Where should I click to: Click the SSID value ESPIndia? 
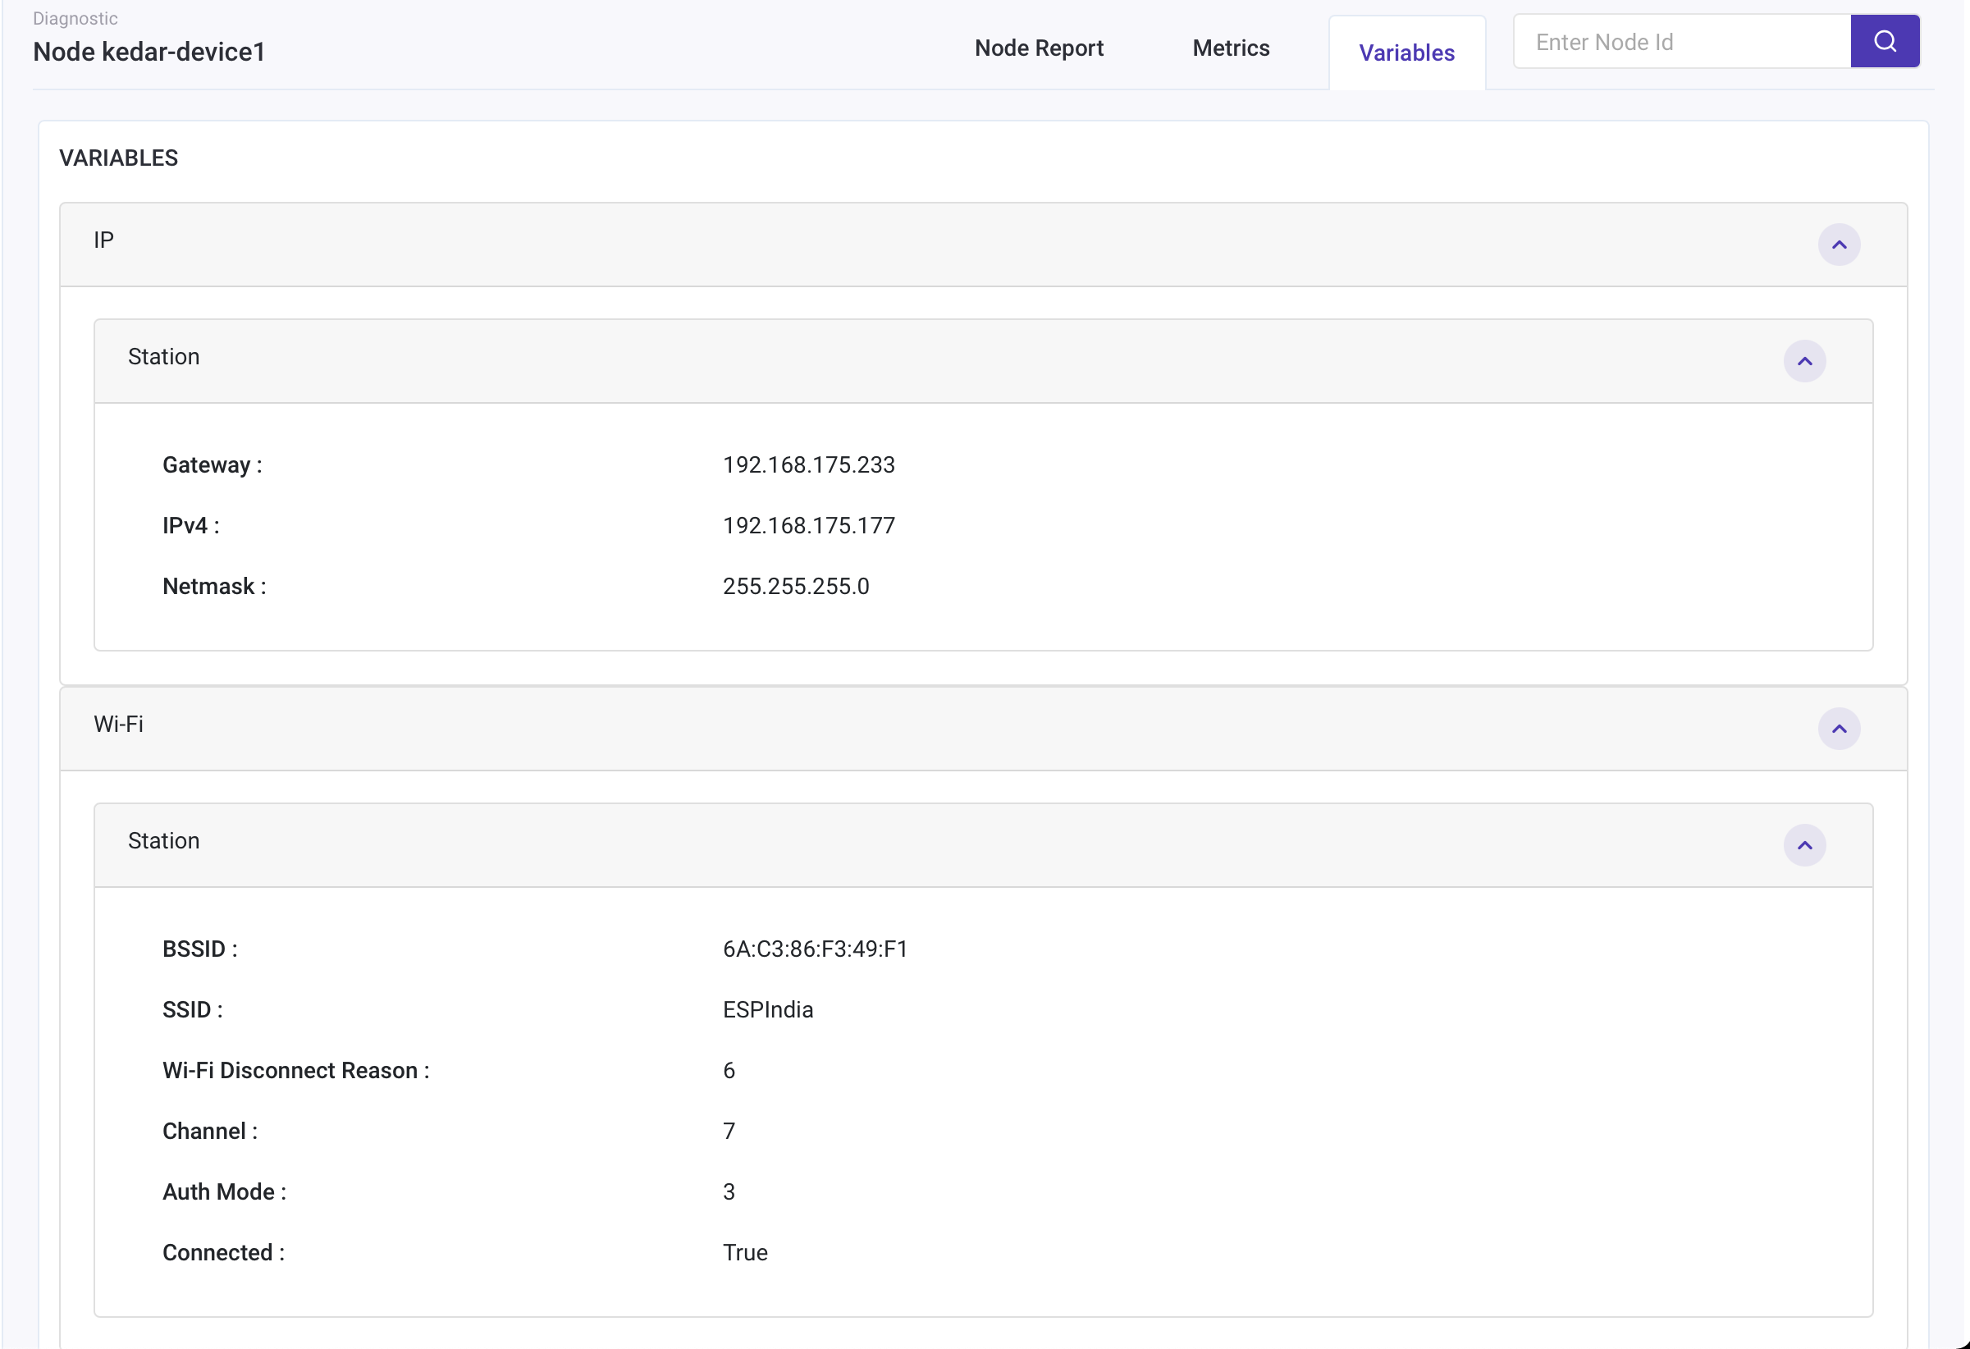767,1010
